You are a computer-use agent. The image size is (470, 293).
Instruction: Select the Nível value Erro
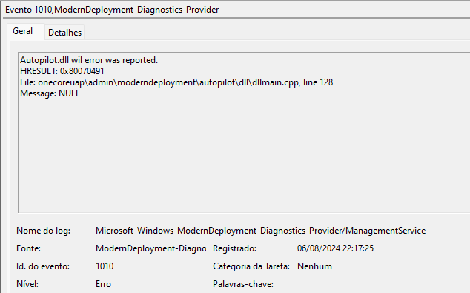click(103, 283)
